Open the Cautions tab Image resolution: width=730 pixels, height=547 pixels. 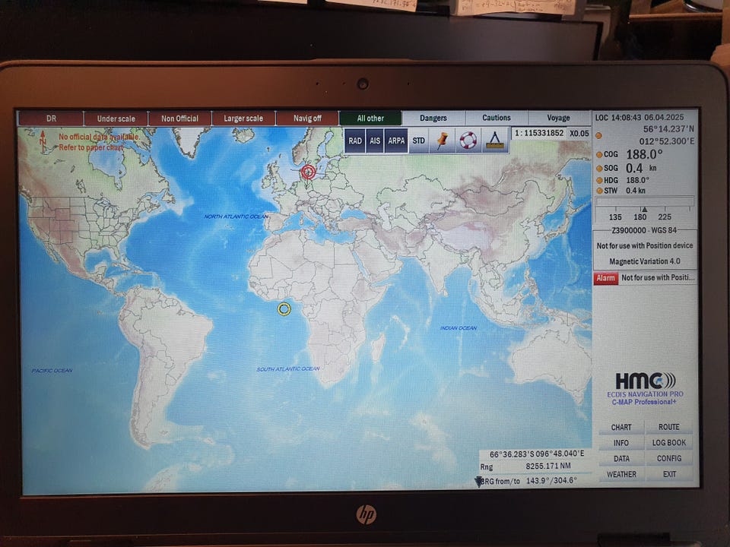[497, 118]
